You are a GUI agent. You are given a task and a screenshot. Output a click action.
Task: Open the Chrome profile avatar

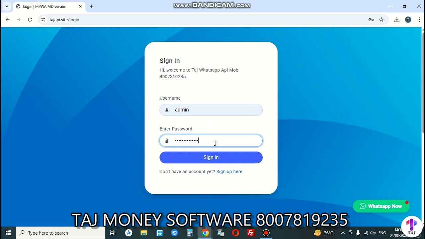click(408, 20)
